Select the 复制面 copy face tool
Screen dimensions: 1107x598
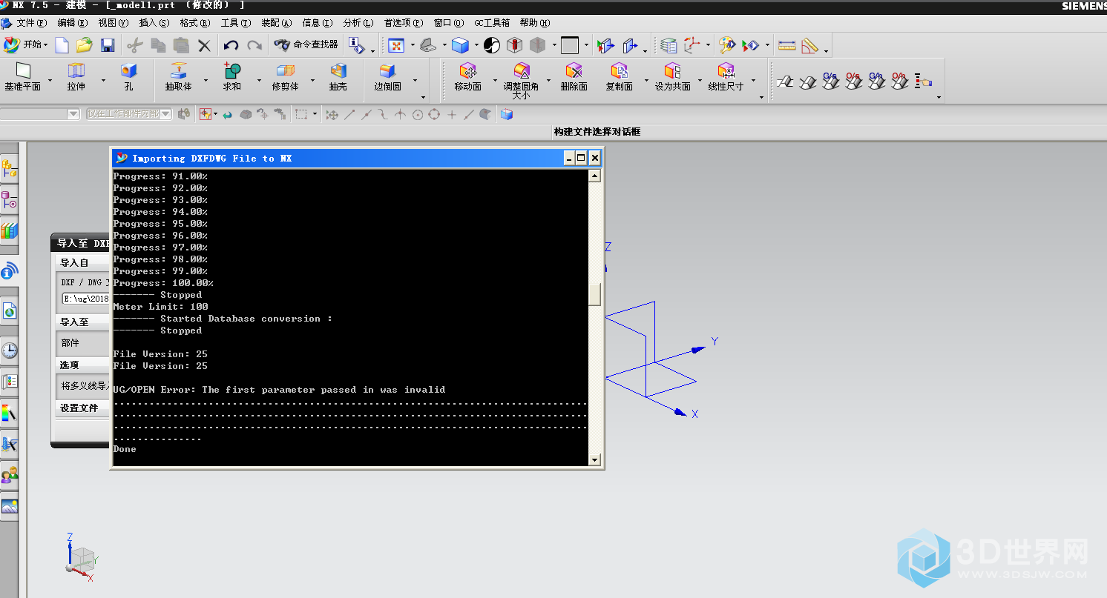pos(619,77)
